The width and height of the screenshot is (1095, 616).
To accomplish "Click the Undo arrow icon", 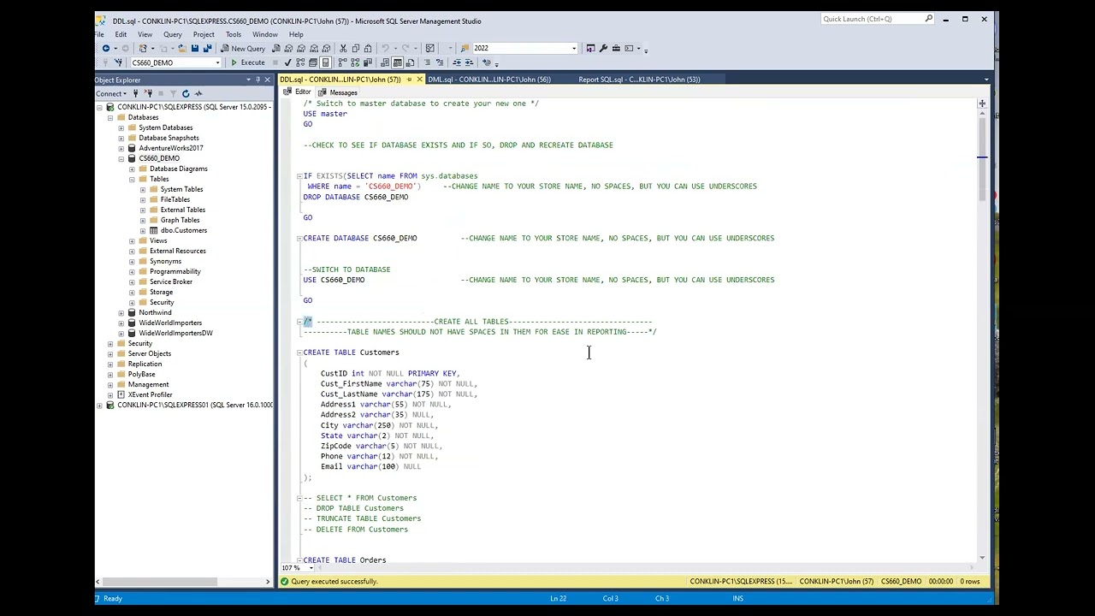I will point(385,49).
